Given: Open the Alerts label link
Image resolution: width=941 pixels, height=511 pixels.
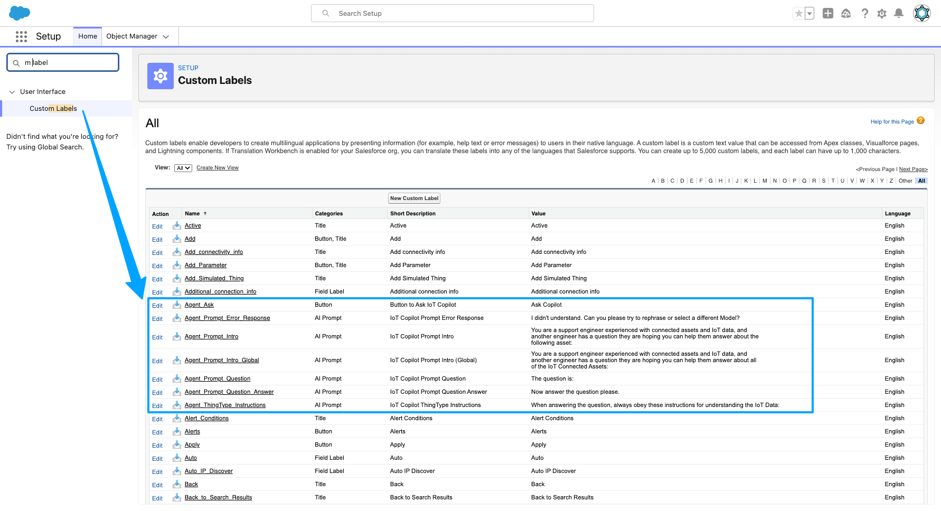Looking at the screenshot, I should point(192,431).
